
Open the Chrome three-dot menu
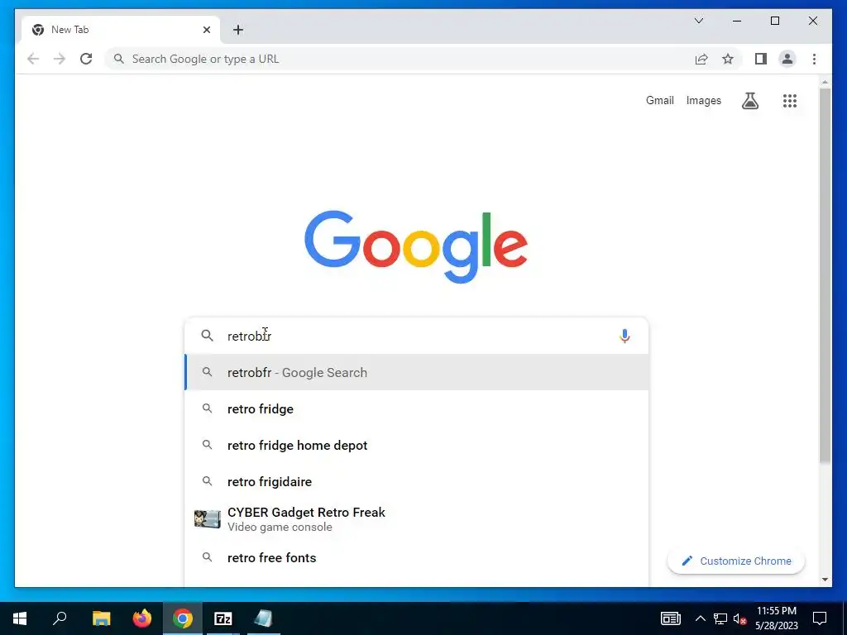coord(814,59)
